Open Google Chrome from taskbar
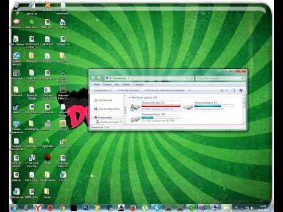The image size is (283, 212). click(62, 208)
